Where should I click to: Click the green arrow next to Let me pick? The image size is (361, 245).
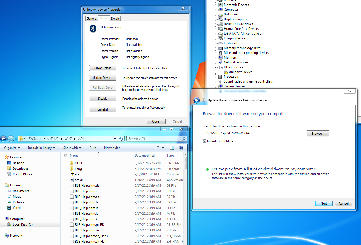[x=207, y=169]
